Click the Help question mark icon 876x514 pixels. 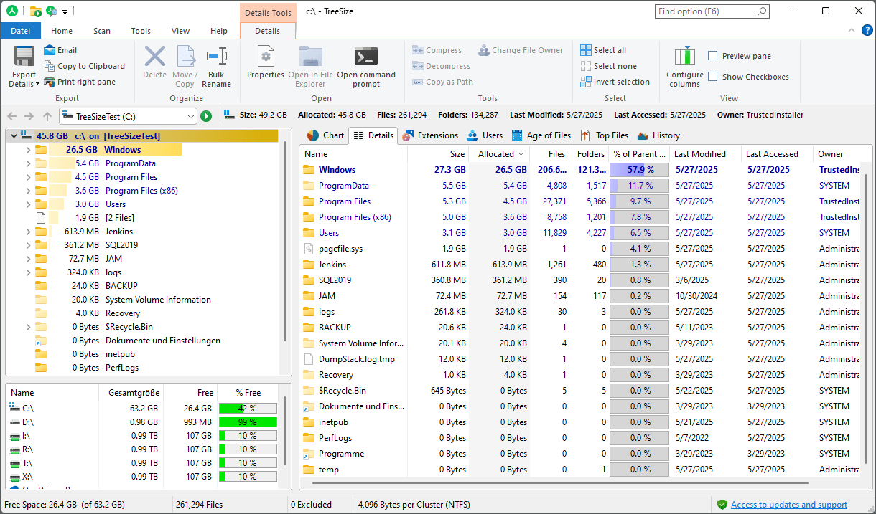click(x=868, y=31)
